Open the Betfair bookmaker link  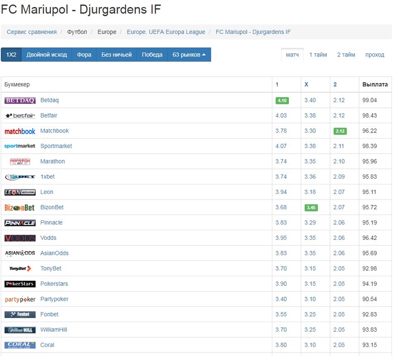[48, 116]
